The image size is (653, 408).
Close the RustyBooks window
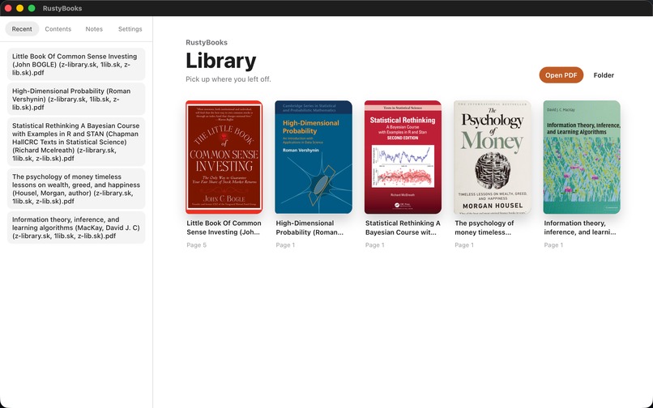pyautogui.click(x=8, y=8)
